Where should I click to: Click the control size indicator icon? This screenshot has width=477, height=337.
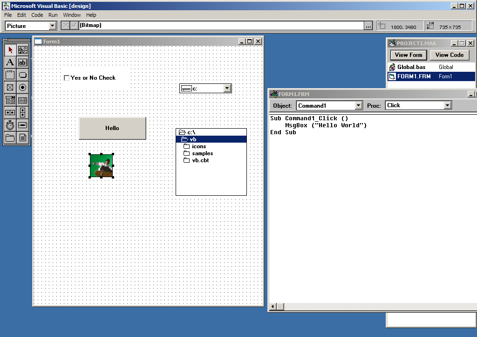430,26
